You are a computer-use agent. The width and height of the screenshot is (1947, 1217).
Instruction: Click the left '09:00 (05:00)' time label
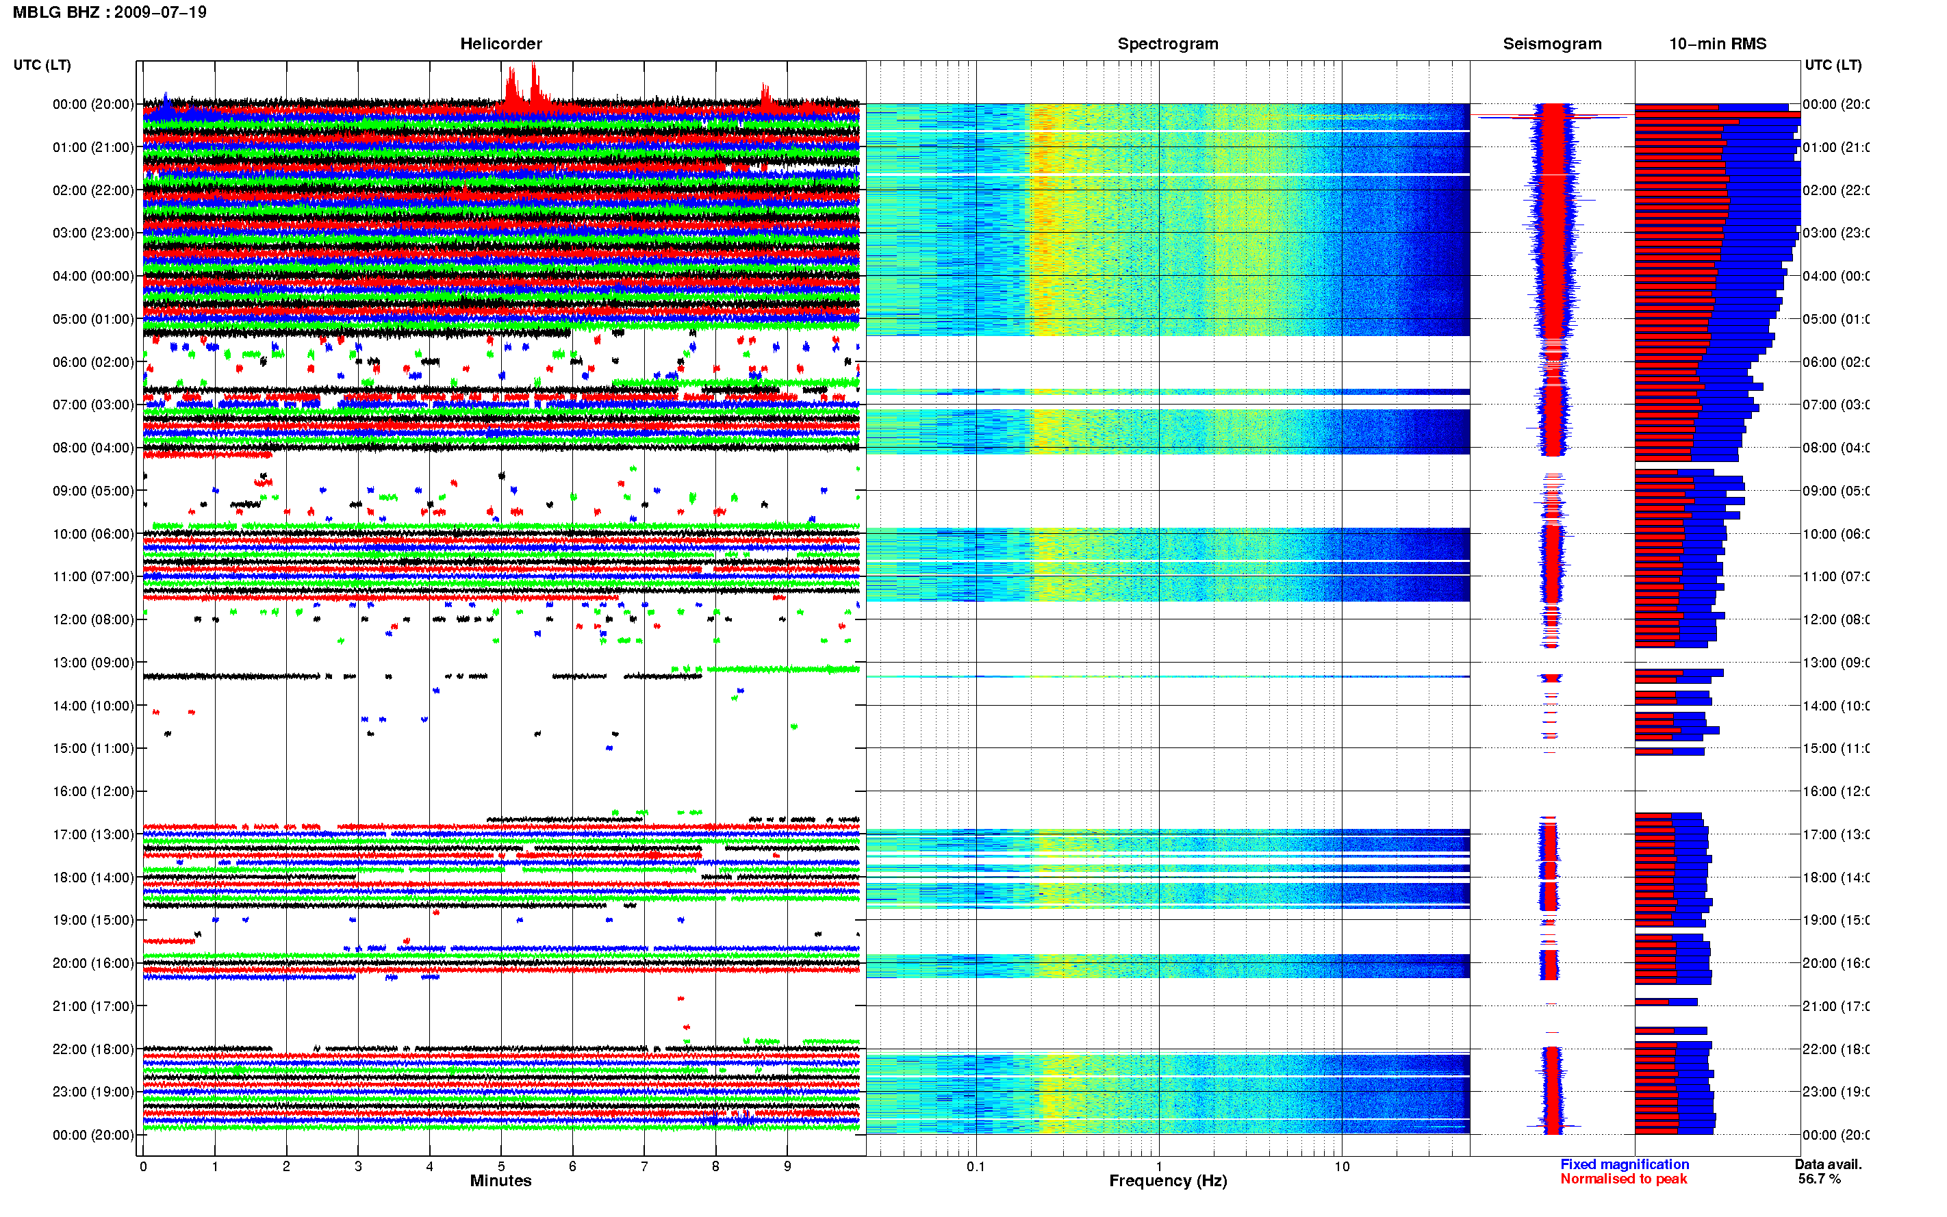[x=93, y=491]
